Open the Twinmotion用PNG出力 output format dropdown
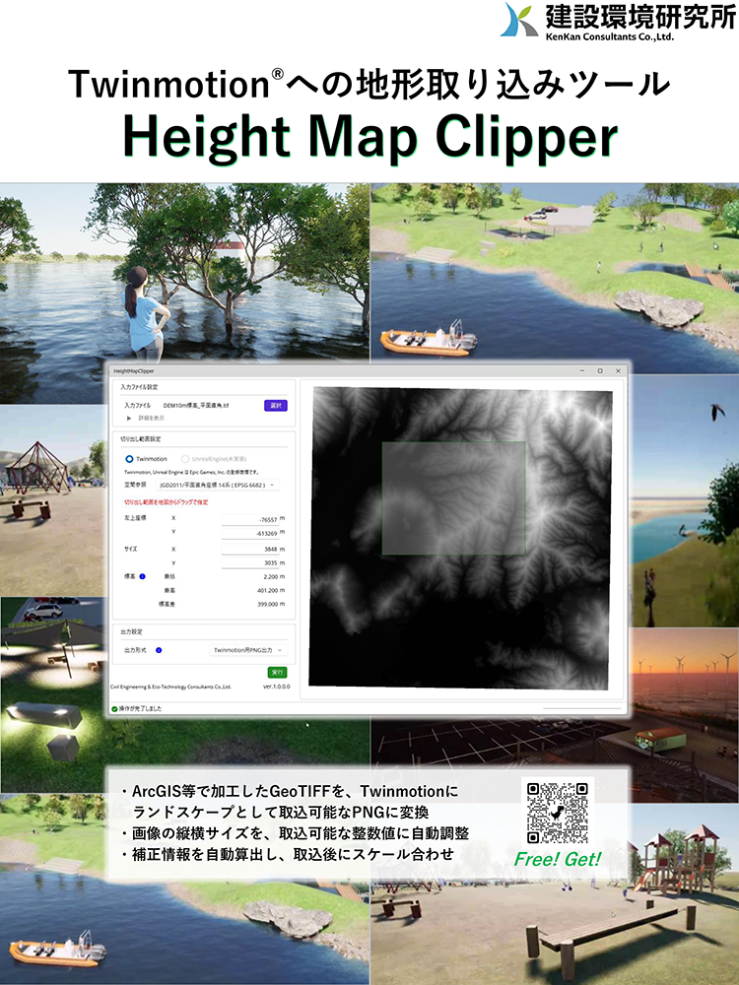The width and height of the screenshot is (739, 985). (247, 650)
